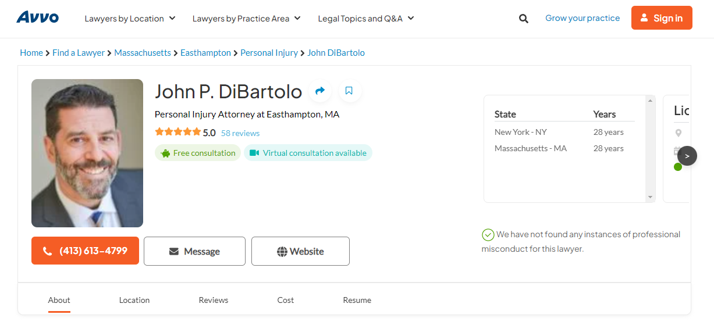Click the search magnifier icon
The width and height of the screenshot is (714, 325).
tap(524, 19)
